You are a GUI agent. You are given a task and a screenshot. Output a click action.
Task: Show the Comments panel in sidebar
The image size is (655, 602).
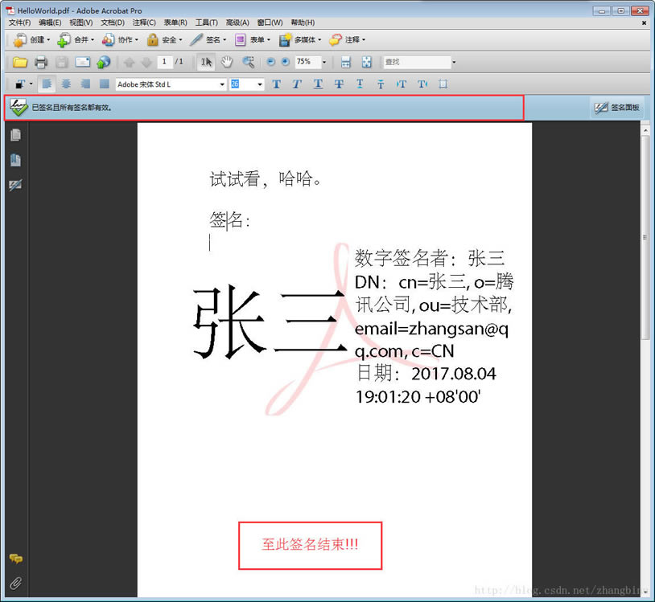coord(16,559)
